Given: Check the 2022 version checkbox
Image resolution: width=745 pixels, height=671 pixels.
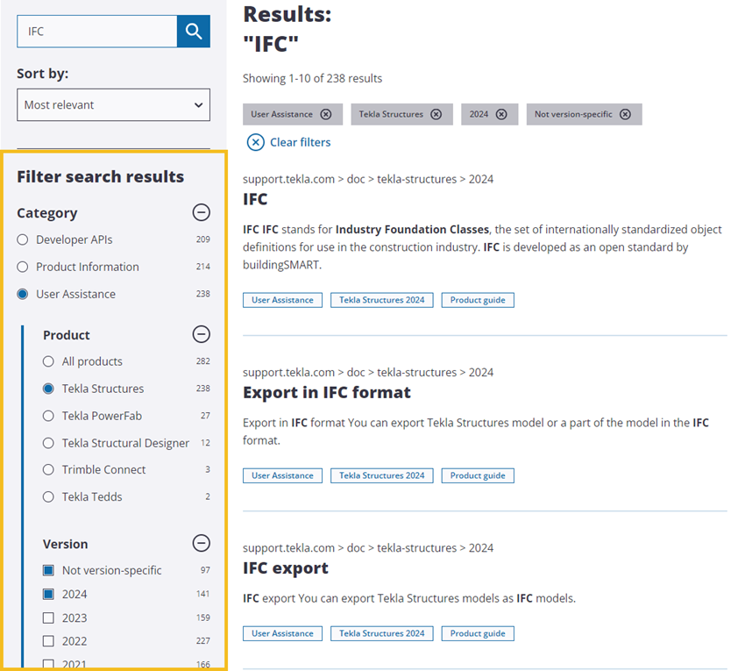Looking at the screenshot, I should click(48, 641).
